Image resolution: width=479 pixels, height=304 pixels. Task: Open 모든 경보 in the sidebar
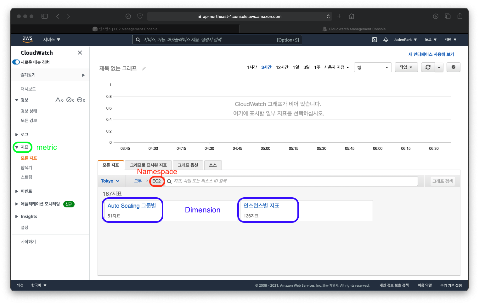click(29, 121)
